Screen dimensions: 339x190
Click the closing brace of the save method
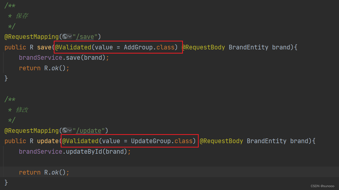(6, 78)
